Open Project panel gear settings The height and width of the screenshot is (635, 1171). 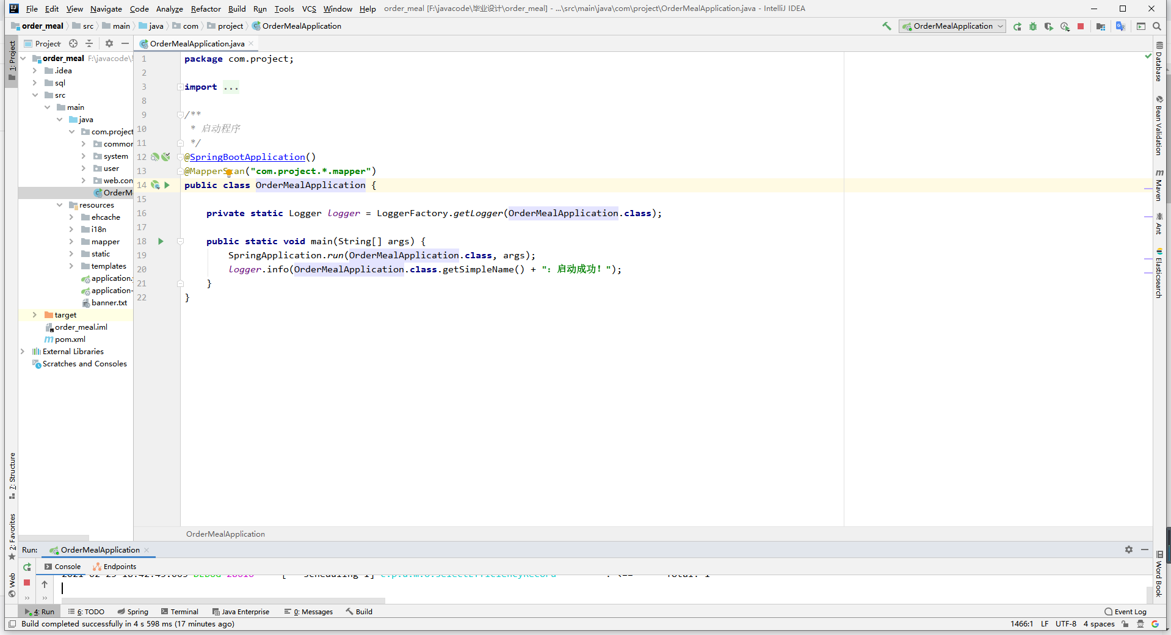[x=109, y=43]
